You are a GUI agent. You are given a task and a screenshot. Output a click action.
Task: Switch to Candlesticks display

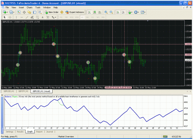tap(94, 12)
